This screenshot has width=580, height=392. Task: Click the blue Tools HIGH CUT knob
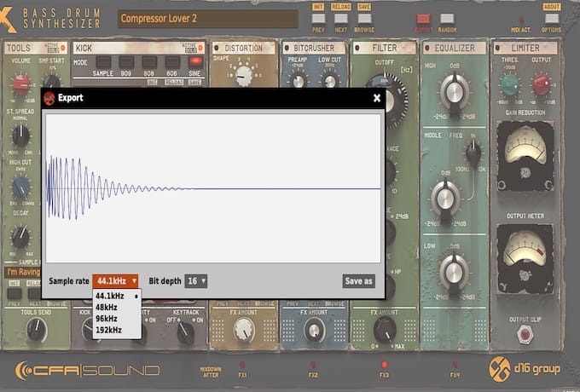[x=21, y=187]
